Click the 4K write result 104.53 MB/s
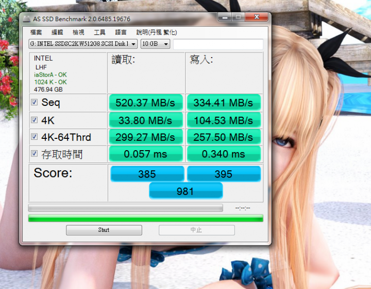 click(224, 120)
